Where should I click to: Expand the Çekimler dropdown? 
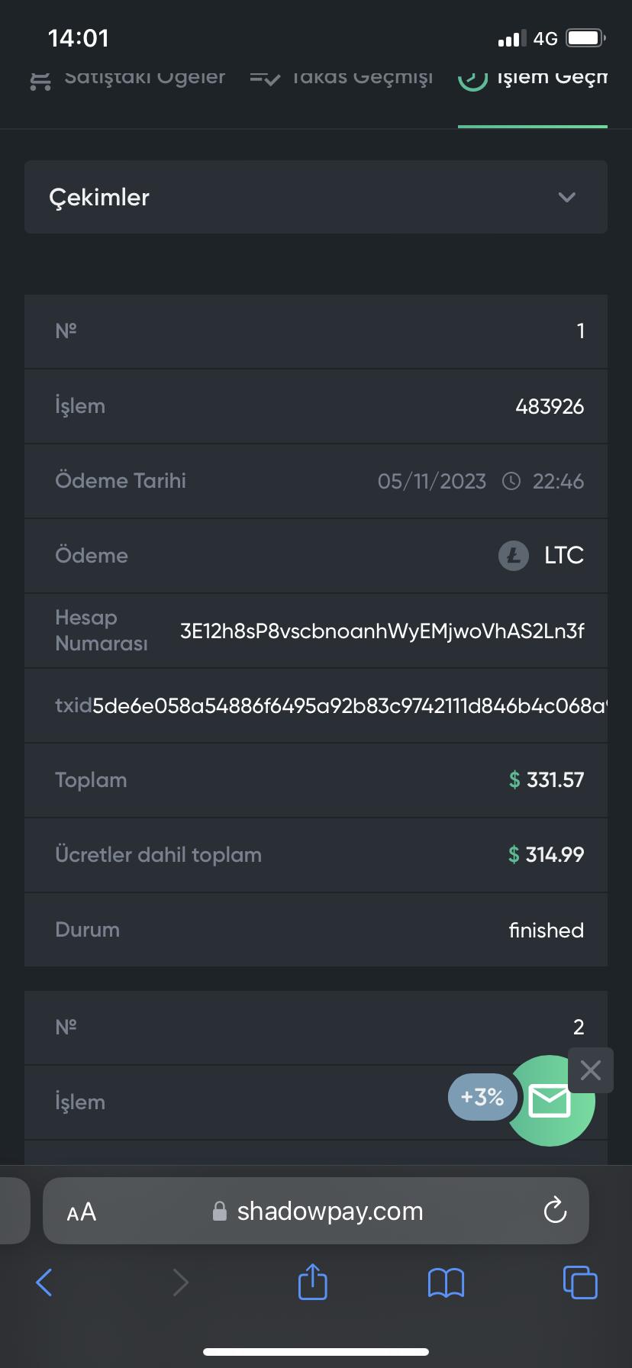click(316, 197)
